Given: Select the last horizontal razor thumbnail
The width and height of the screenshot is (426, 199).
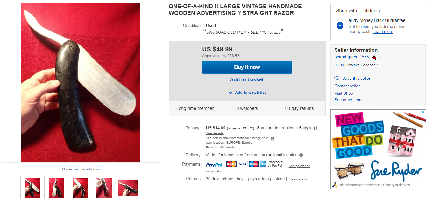Looking at the screenshot, I should (128, 188).
